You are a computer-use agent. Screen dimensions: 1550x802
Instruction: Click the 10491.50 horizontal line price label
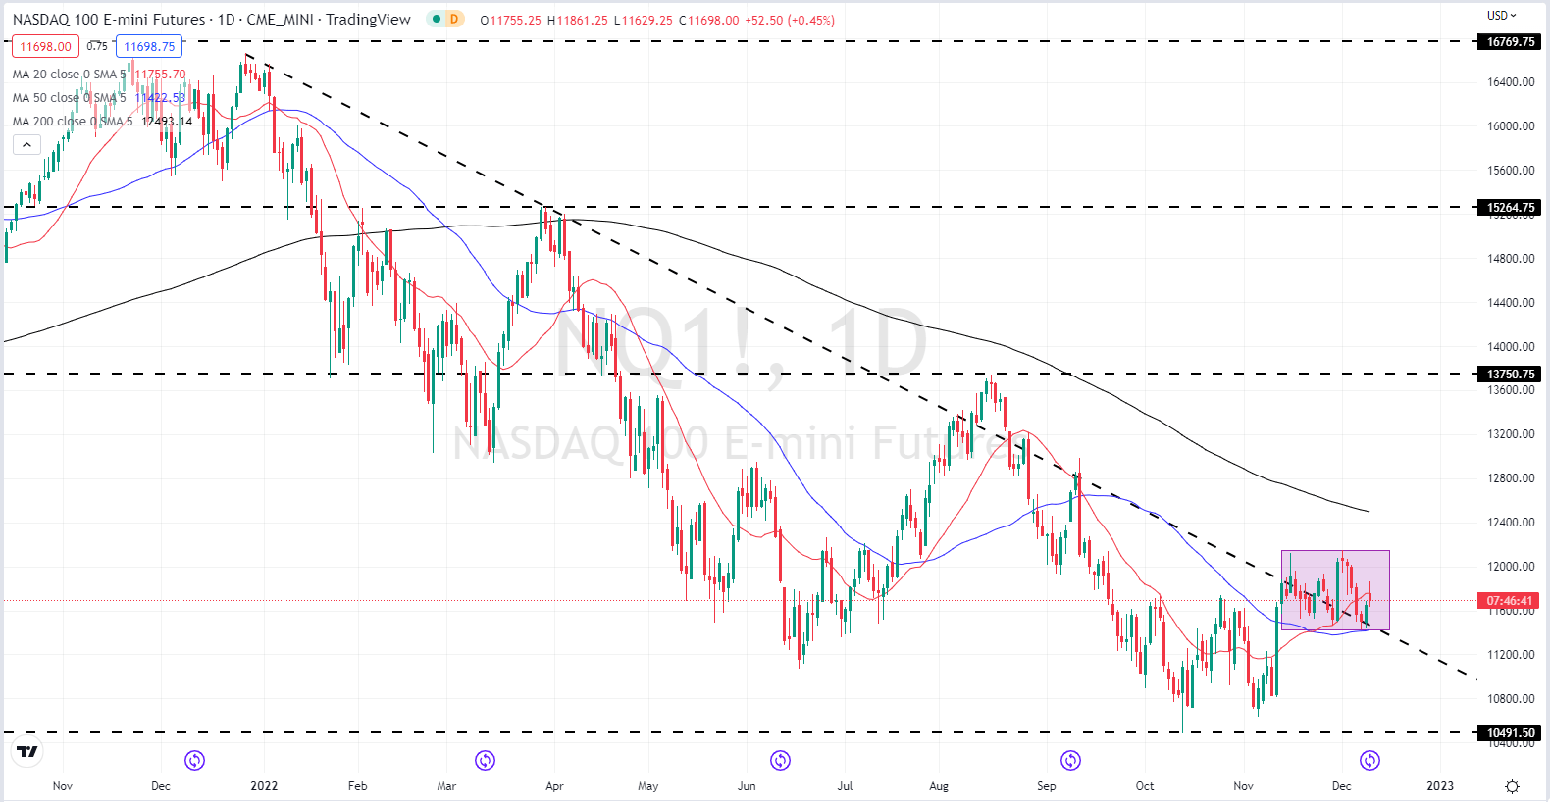pos(1511,733)
